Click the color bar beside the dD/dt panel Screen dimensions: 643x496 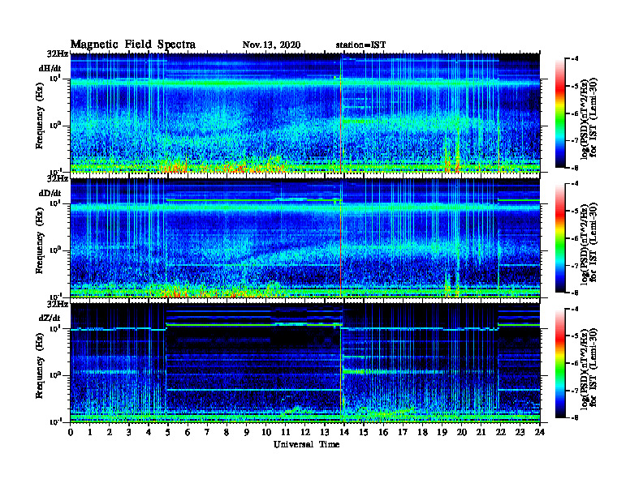pos(560,238)
